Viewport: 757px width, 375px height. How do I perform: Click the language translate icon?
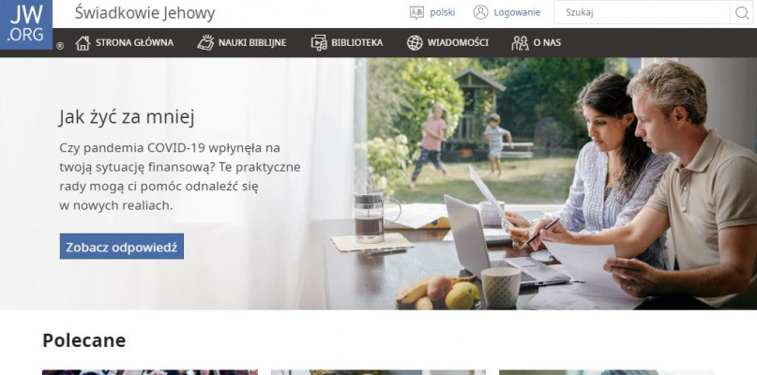[416, 12]
